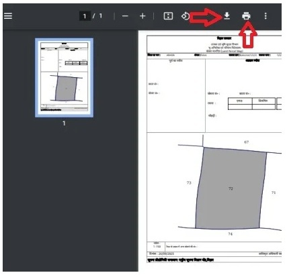Click plot number 73 label on map
Screen dimensions: 287x277
tap(189, 182)
